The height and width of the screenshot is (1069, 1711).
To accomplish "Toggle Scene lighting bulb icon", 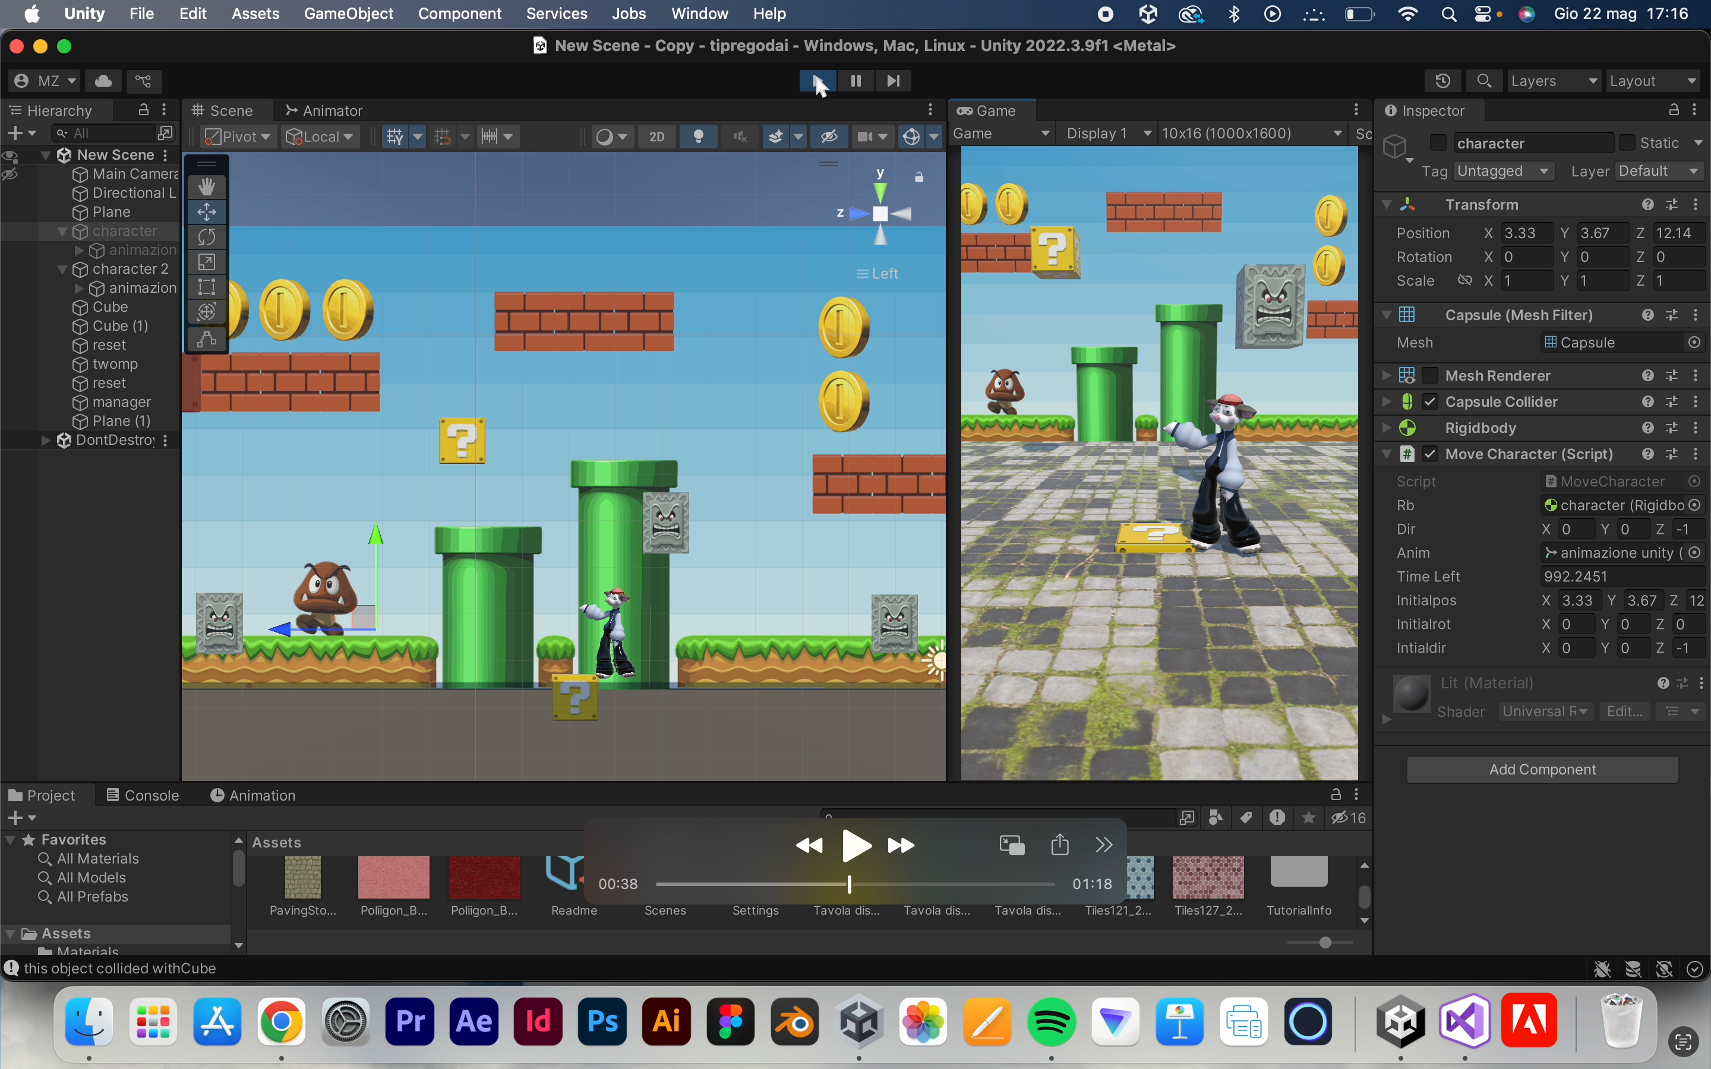I will click(x=699, y=137).
